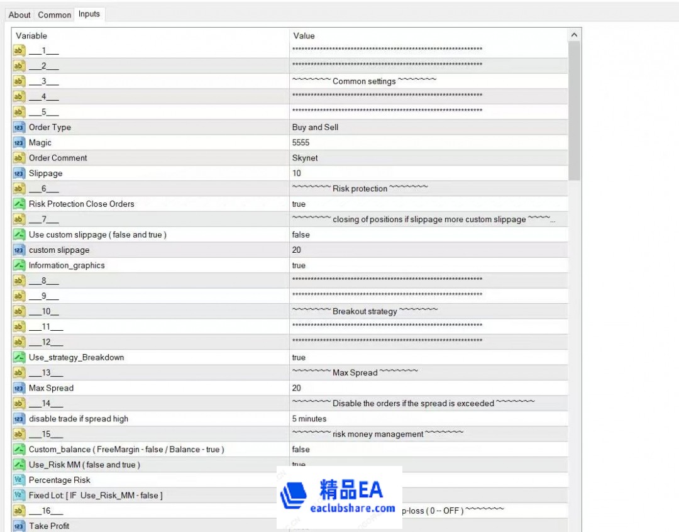Open Order Type dropdown showing Buy and Sell
This screenshot has height=532, width=679.
click(x=428, y=128)
